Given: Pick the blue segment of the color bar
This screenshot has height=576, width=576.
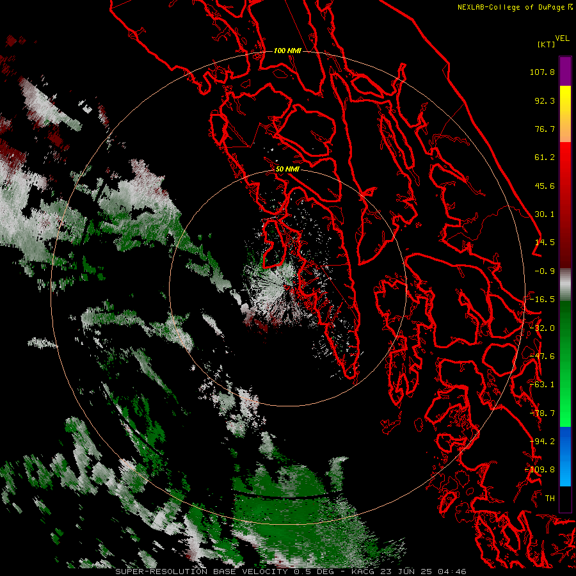Looking at the screenshot, I should pyautogui.click(x=565, y=456).
